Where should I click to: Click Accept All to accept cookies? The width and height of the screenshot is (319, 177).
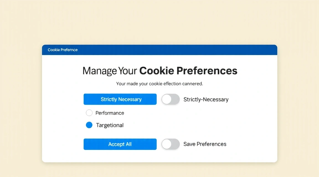pos(120,144)
